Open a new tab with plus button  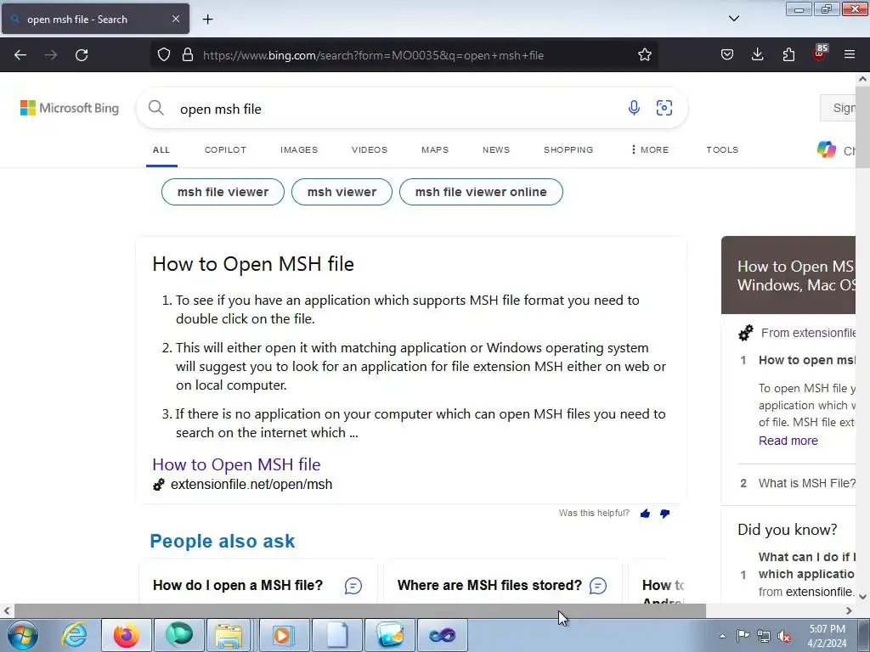tap(207, 20)
